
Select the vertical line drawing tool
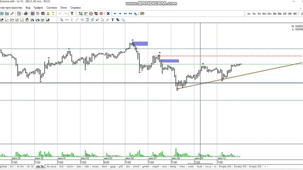72,20
